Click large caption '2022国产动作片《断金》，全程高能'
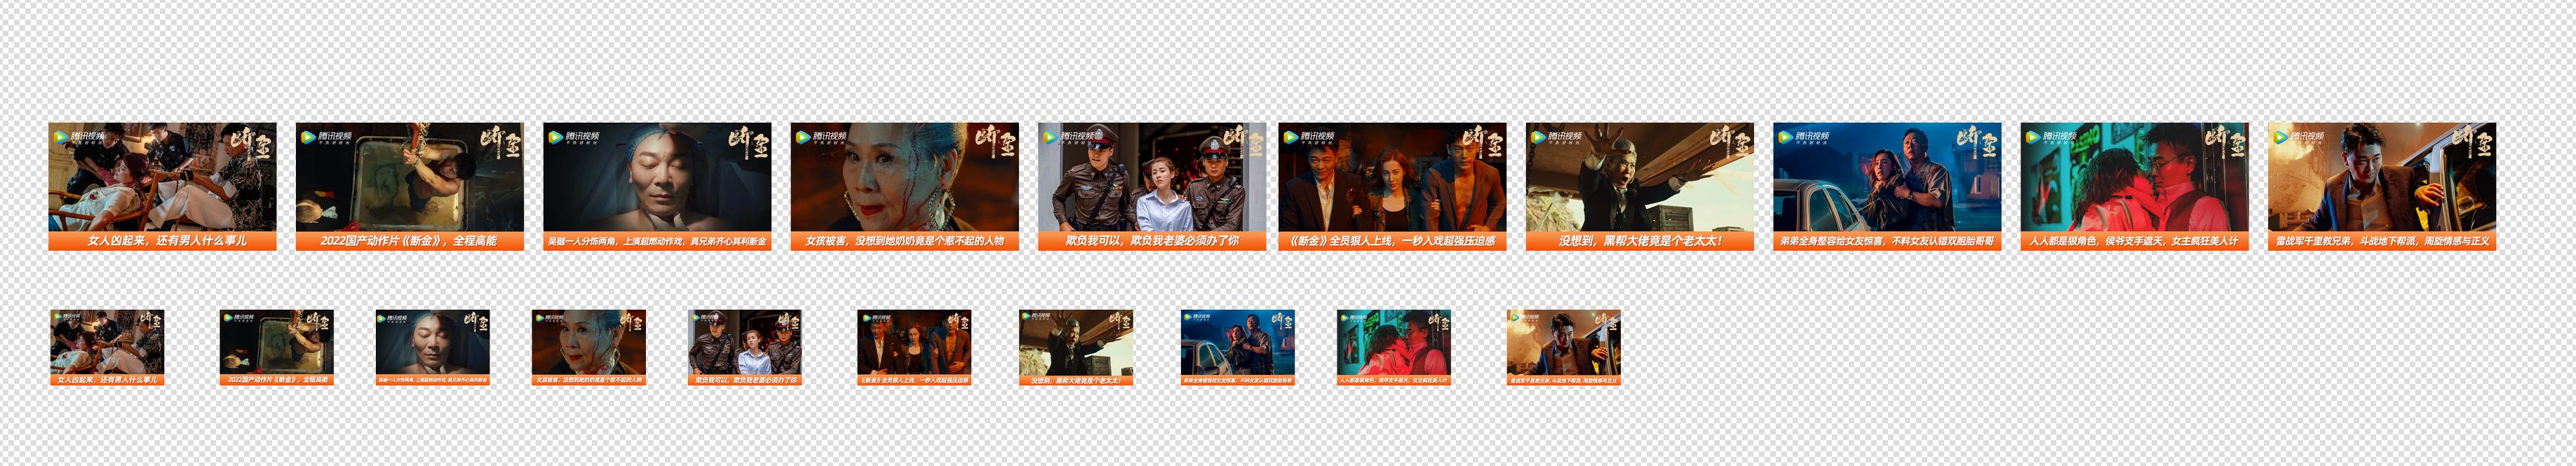2576x466 pixels. 409,241
